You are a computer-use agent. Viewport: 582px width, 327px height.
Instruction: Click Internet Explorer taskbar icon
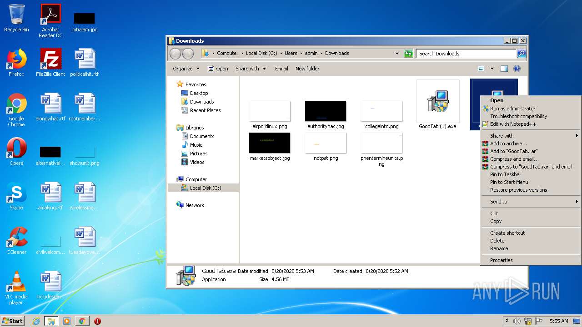pos(36,321)
